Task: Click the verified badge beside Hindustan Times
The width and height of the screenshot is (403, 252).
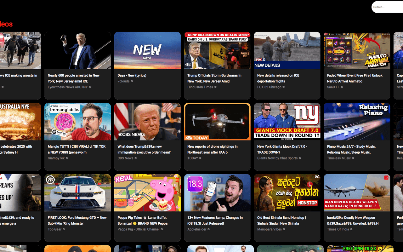Action: 215,87
